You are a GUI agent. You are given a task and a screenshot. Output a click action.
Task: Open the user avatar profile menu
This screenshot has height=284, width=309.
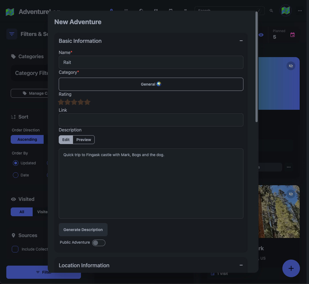click(x=285, y=11)
